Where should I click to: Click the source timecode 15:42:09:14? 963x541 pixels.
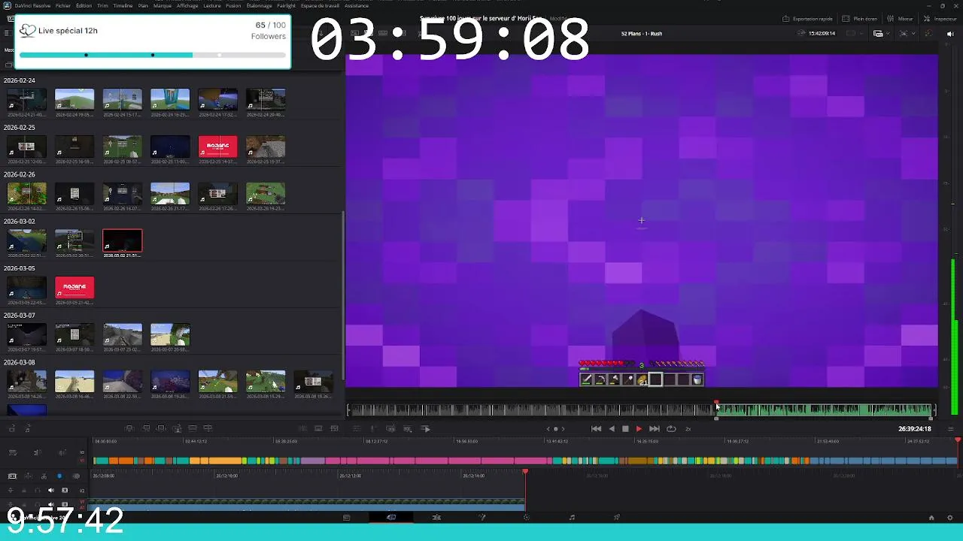[x=821, y=33]
